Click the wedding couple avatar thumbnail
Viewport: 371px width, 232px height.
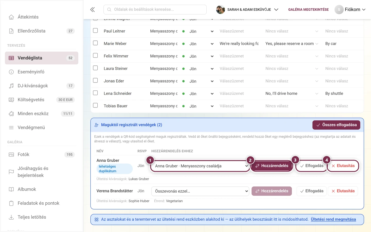pyautogui.click(x=221, y=10)
